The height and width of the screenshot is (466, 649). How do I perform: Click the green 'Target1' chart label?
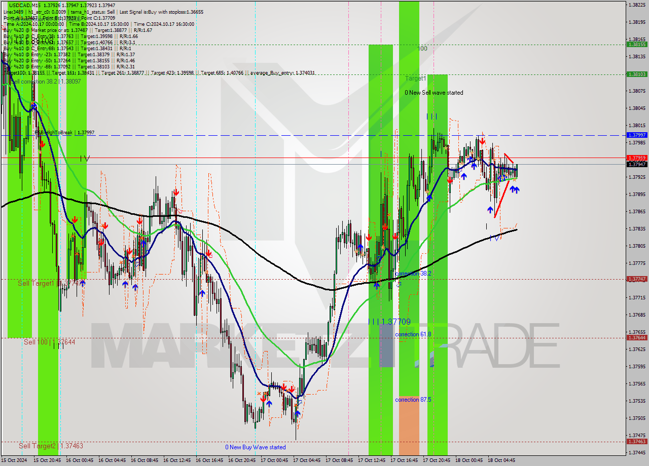pyautogui.click(x=415, y=79)
